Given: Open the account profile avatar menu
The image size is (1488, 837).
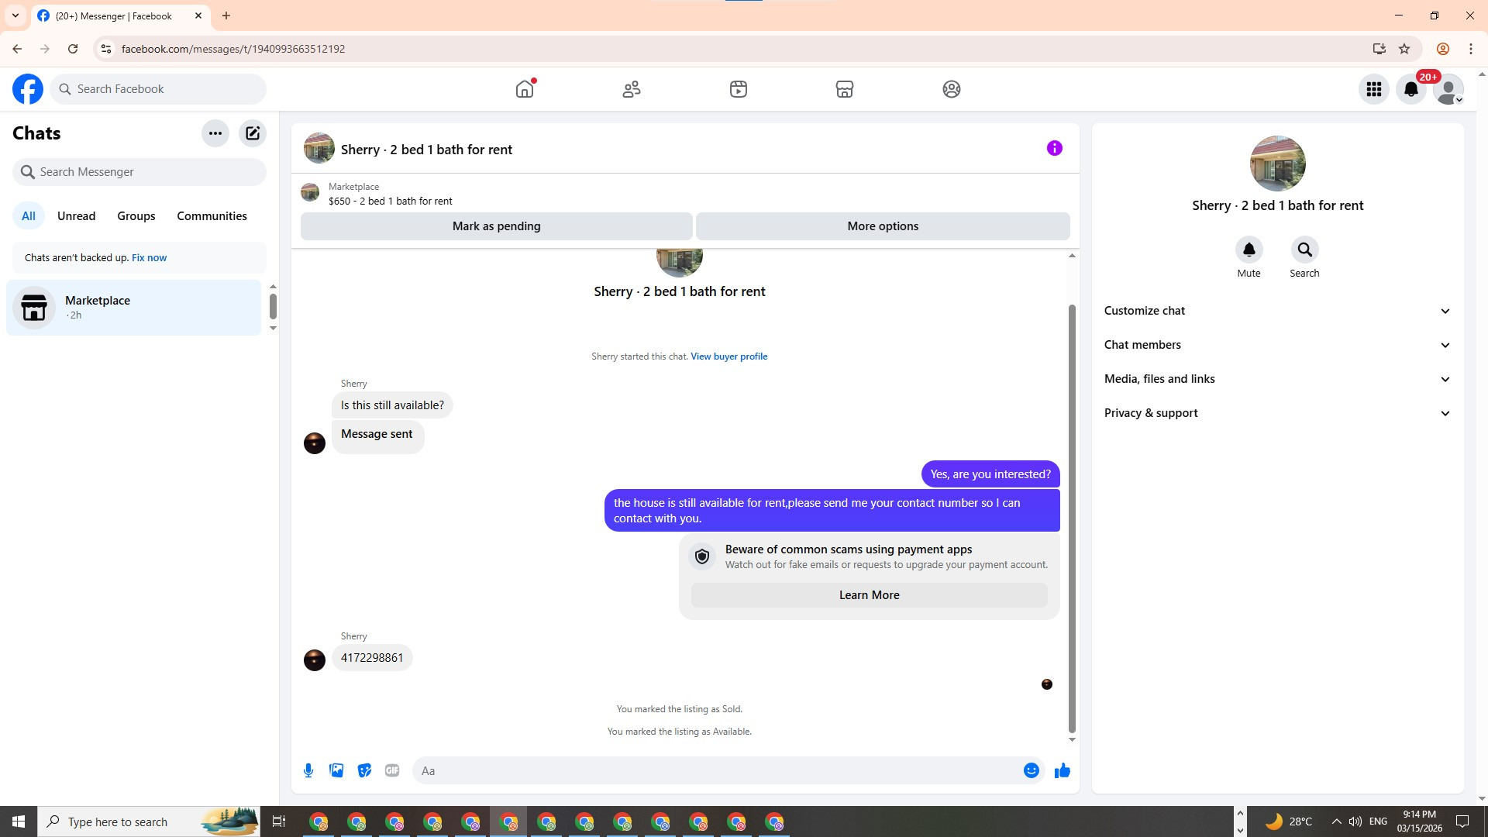Looking at the screenshot, I should coord(1448,89).
